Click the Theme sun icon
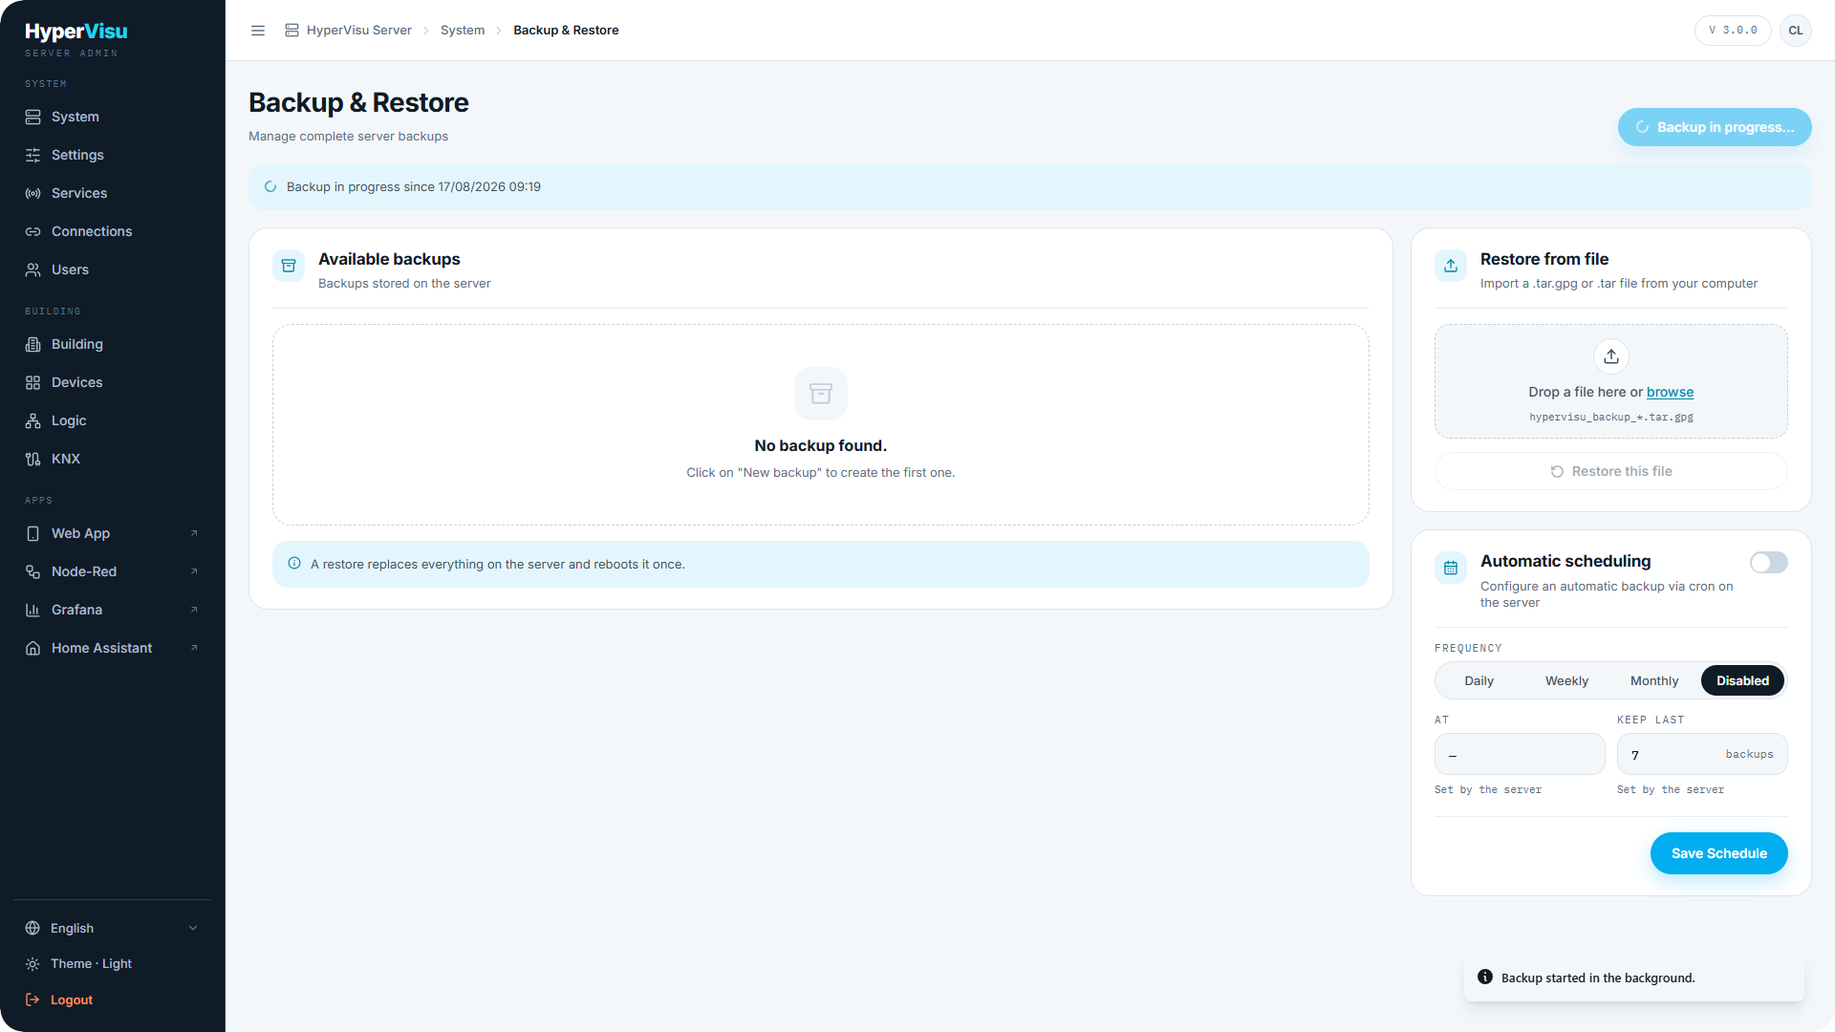 (32, 963)
